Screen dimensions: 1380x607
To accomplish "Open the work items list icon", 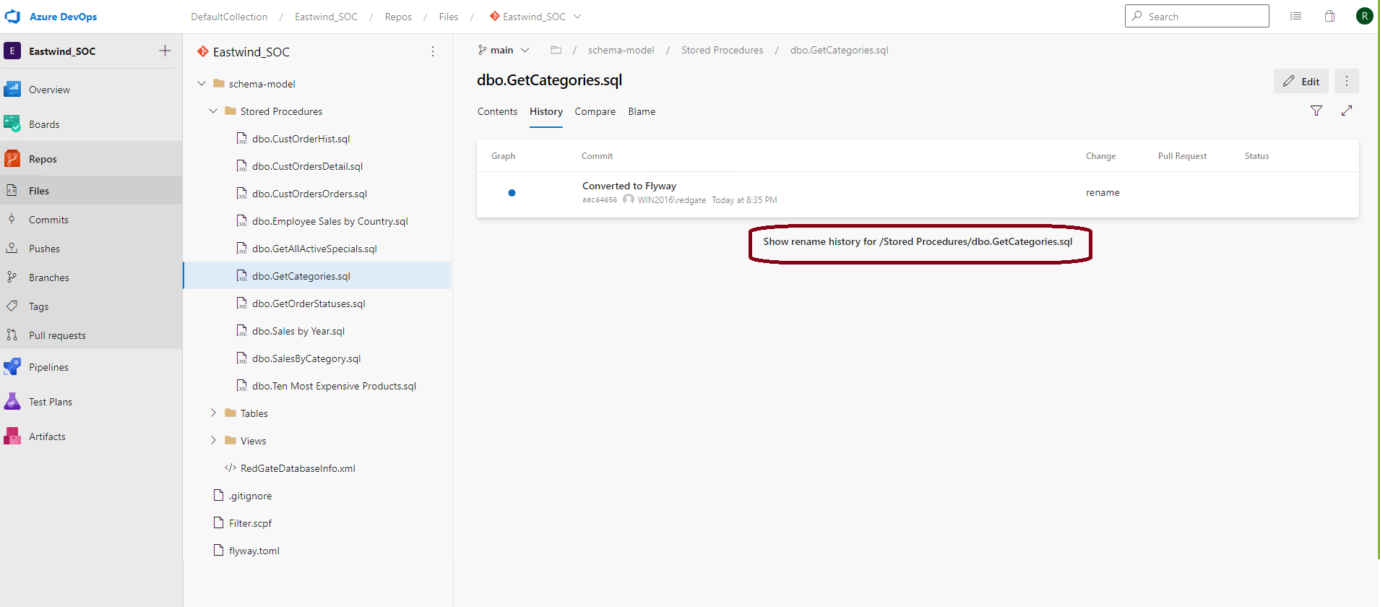I will 1295,17.
